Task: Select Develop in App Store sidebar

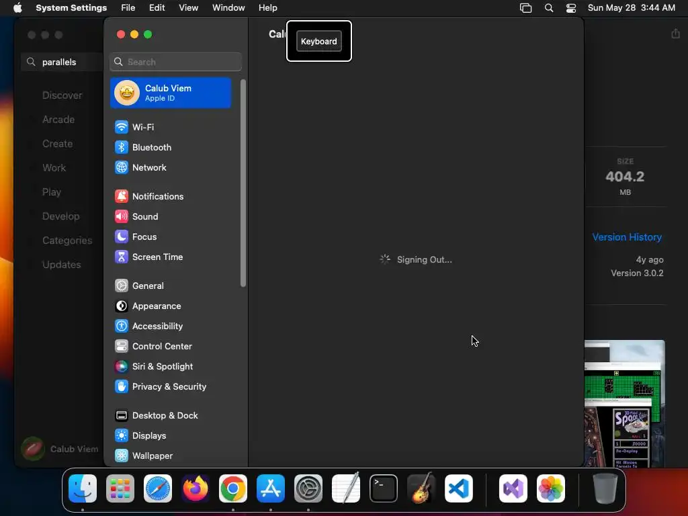Action: tap(61, 216)
